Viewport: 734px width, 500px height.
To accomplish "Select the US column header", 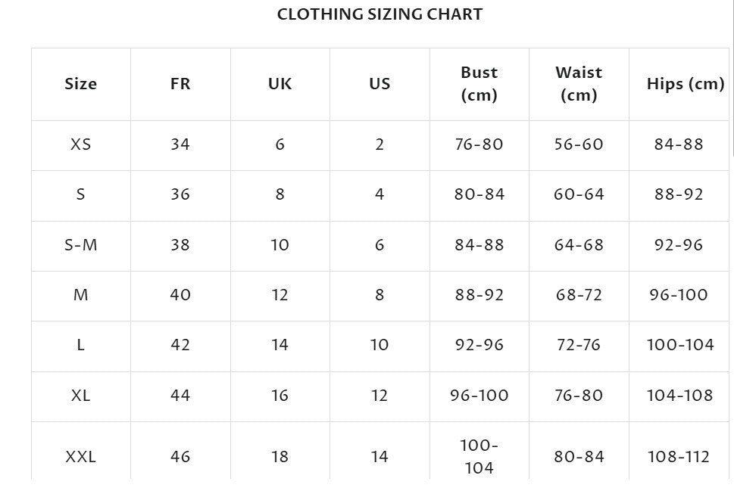I will pyautogui.click(x=379, y=84).
